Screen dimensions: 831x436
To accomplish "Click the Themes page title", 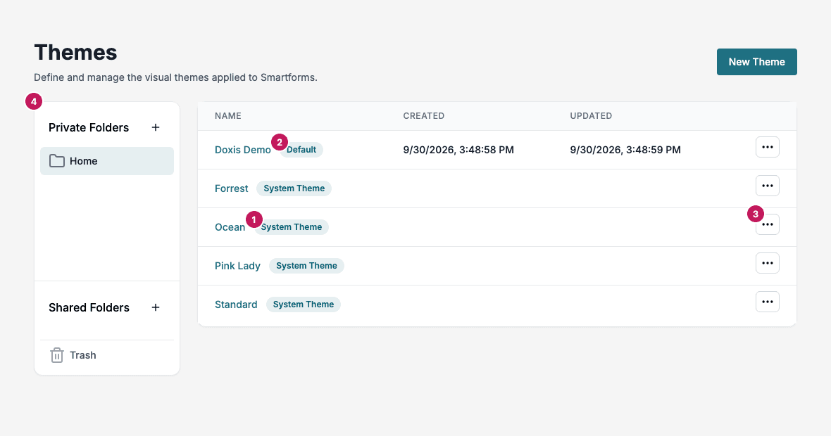I will point(76,52).
